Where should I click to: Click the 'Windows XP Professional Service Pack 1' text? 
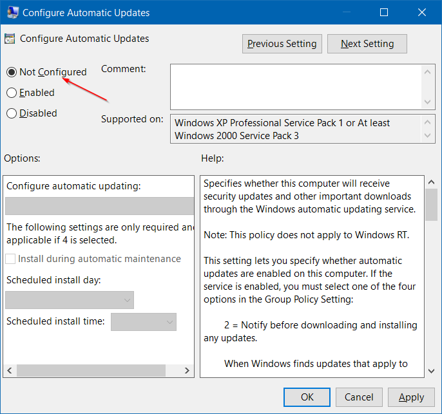(258, 123)
